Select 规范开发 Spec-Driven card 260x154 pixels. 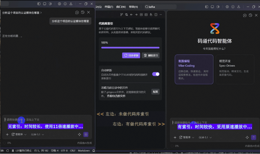(x=235, y=69)
